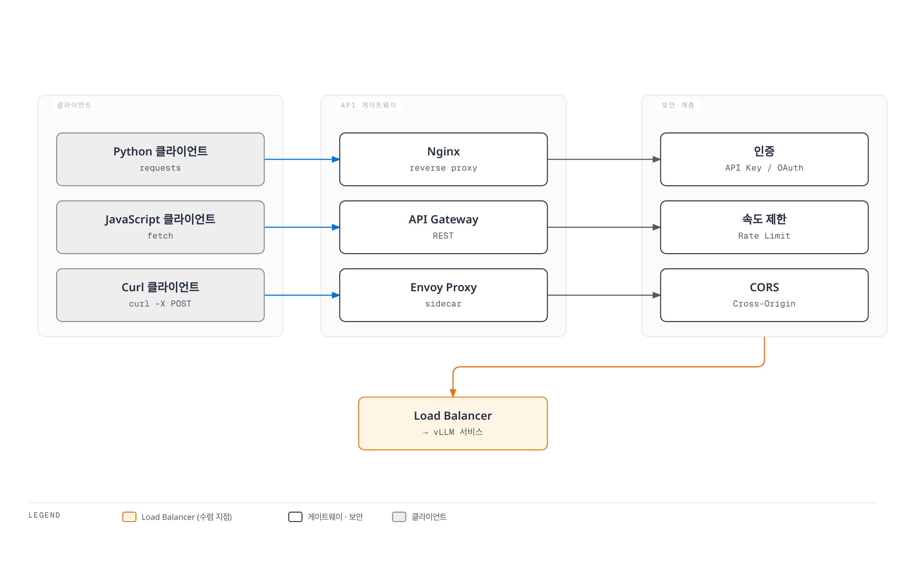This screenshot has height=586, width=906.
Task: Click the 'Cross-Origin' subtitle text
Action: 764,303
